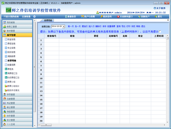Image resolution: width=171 pixels, height=129 pixels.
Task: Expand the 住宿管理 sidebar section
Action: pos(17,99)
